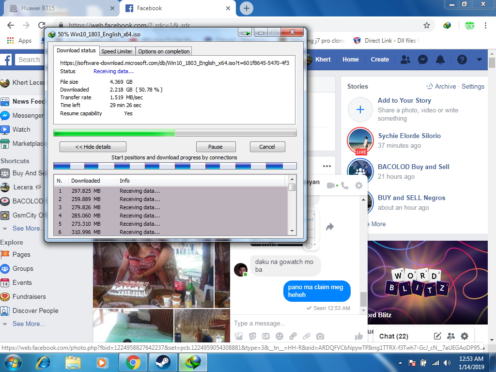Open Chat sidebar options gear
The image size is (496, 372).
point(465,336)
